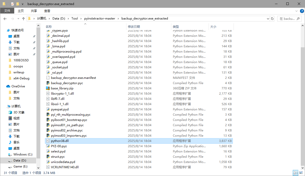
Task: Switch to the 查看 ribbon tab
Action: 47,11
